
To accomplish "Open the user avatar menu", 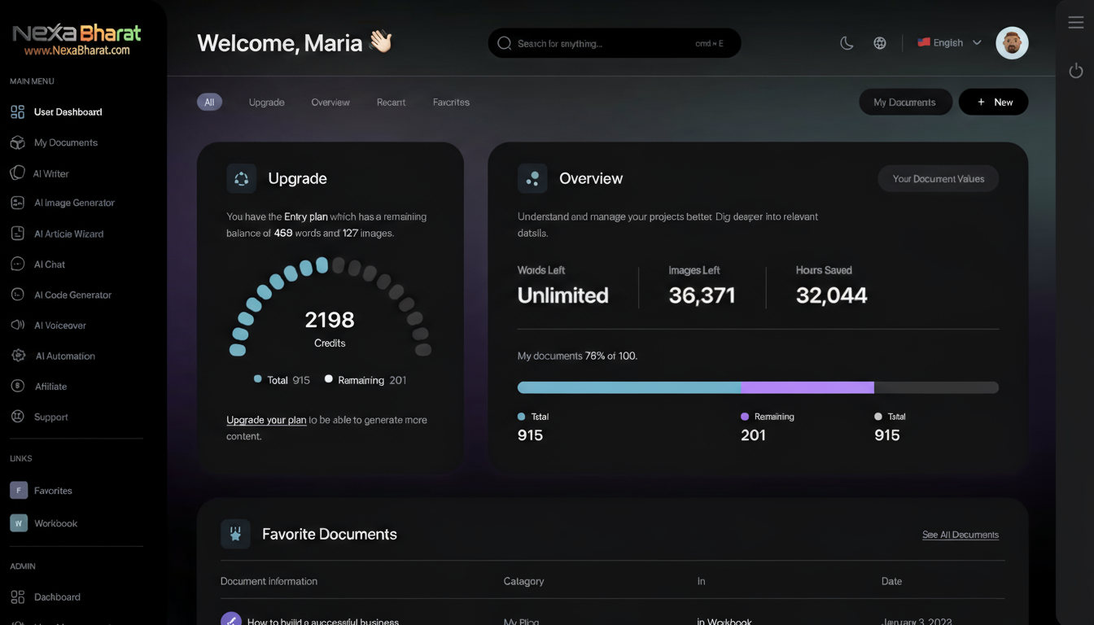I will pyautogui.click(x=1012, y=43).
